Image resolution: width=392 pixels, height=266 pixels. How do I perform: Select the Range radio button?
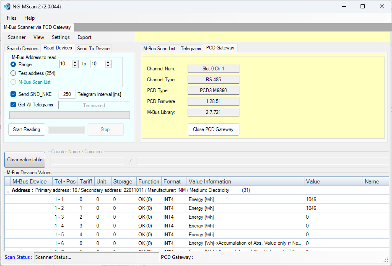click(13, 65)
